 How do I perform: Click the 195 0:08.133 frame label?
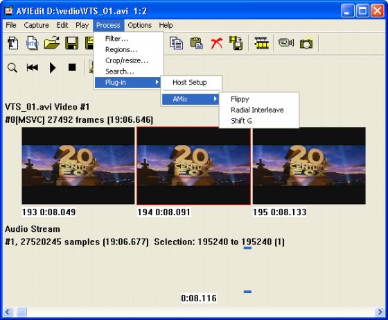280,212
